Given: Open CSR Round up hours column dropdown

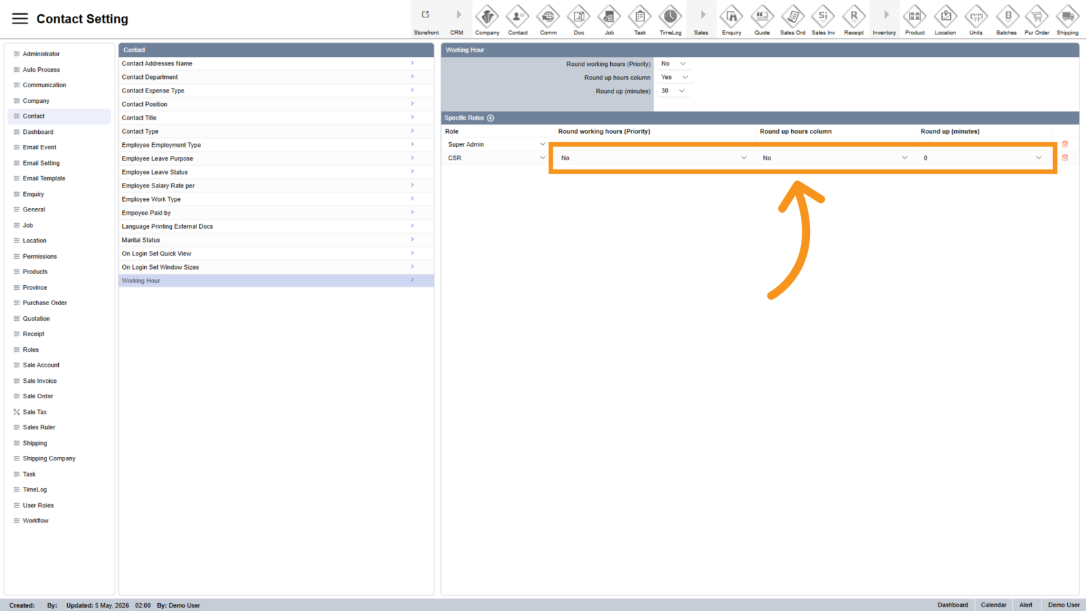Looking at the screenshot, I should tap(835, 158).
